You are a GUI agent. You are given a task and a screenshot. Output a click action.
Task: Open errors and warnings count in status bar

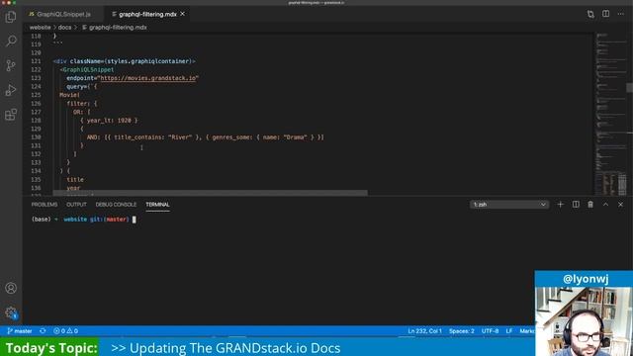66,331
